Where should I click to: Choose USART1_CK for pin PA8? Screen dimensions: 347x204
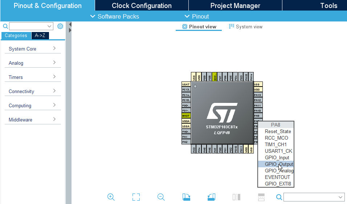tap(276, 151)
